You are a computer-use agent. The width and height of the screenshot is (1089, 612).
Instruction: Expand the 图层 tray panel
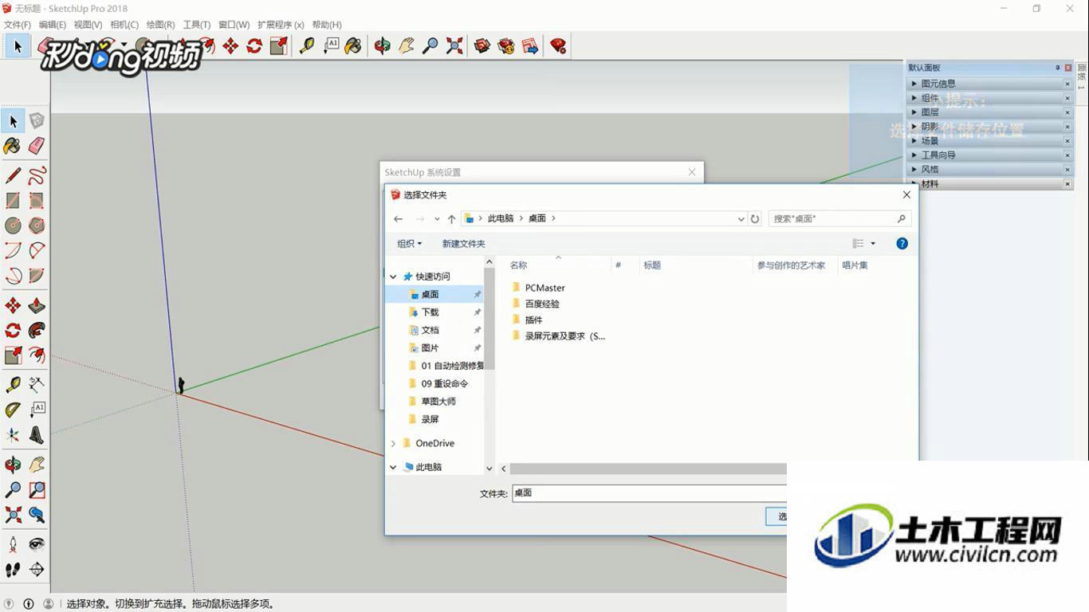pyautogui.click(x=914, y=112)
